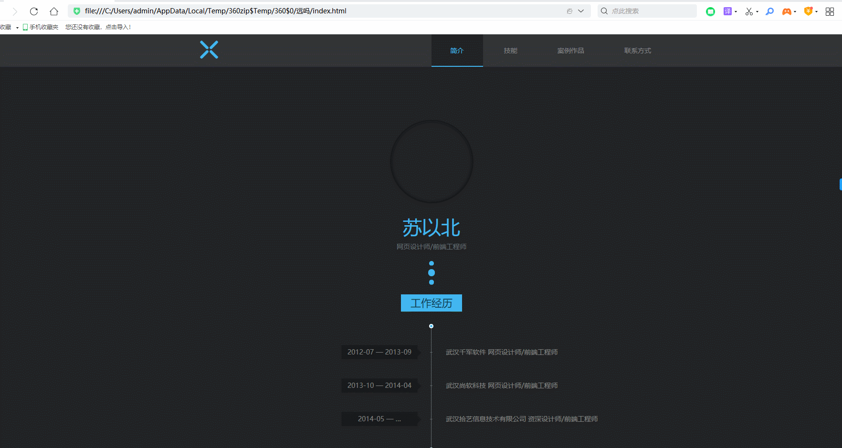Viewport: 842px width, 448px height.
Task: Click the green reader mode icon
Action: tap(710, 11)
